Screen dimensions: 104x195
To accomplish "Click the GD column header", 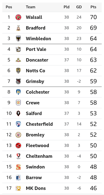I will (x=79, y=7).
